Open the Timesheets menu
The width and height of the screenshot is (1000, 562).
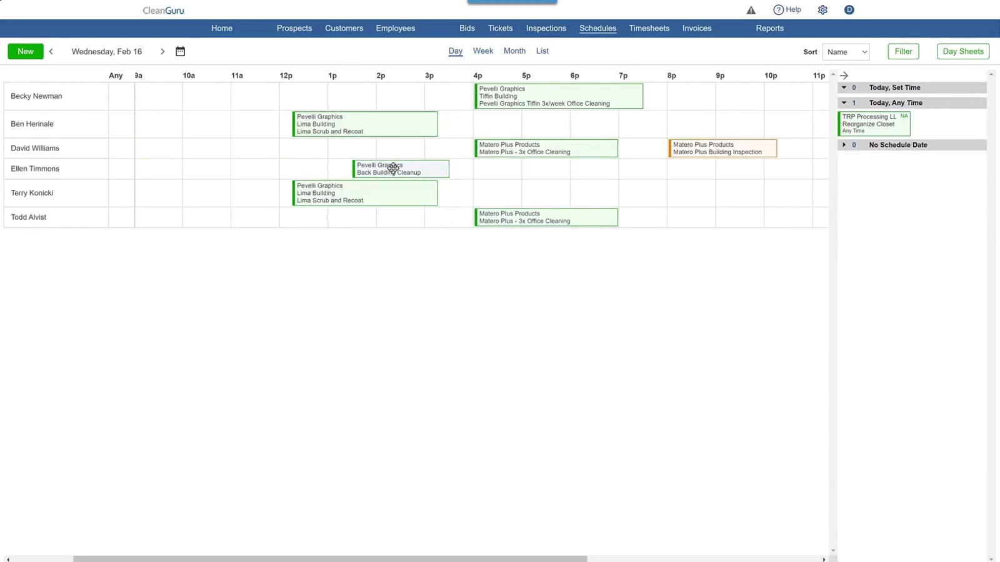pyautogui.click(x=649, y=28)
